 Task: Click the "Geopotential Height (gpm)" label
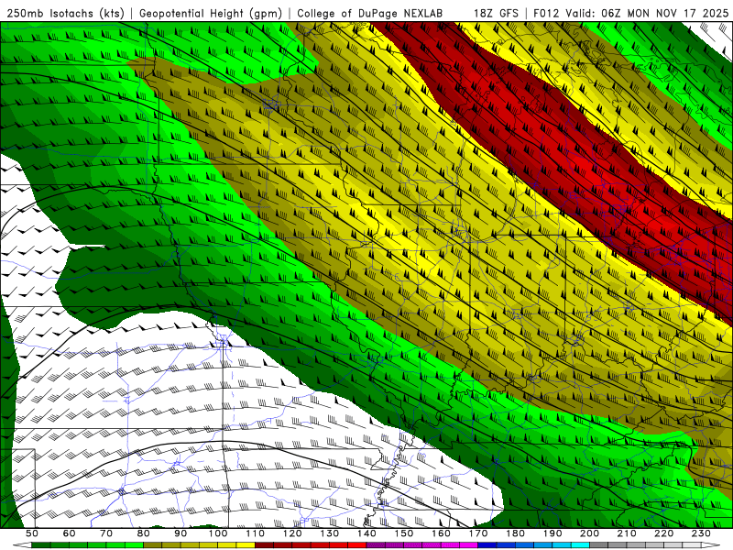pyautogui.click(x=211, y=13)
